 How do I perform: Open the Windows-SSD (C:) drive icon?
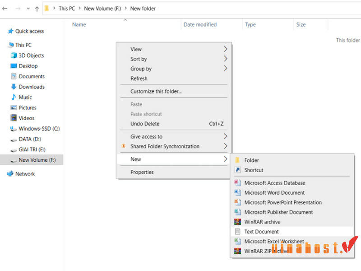pyautogui.click(x=14, y=129)
